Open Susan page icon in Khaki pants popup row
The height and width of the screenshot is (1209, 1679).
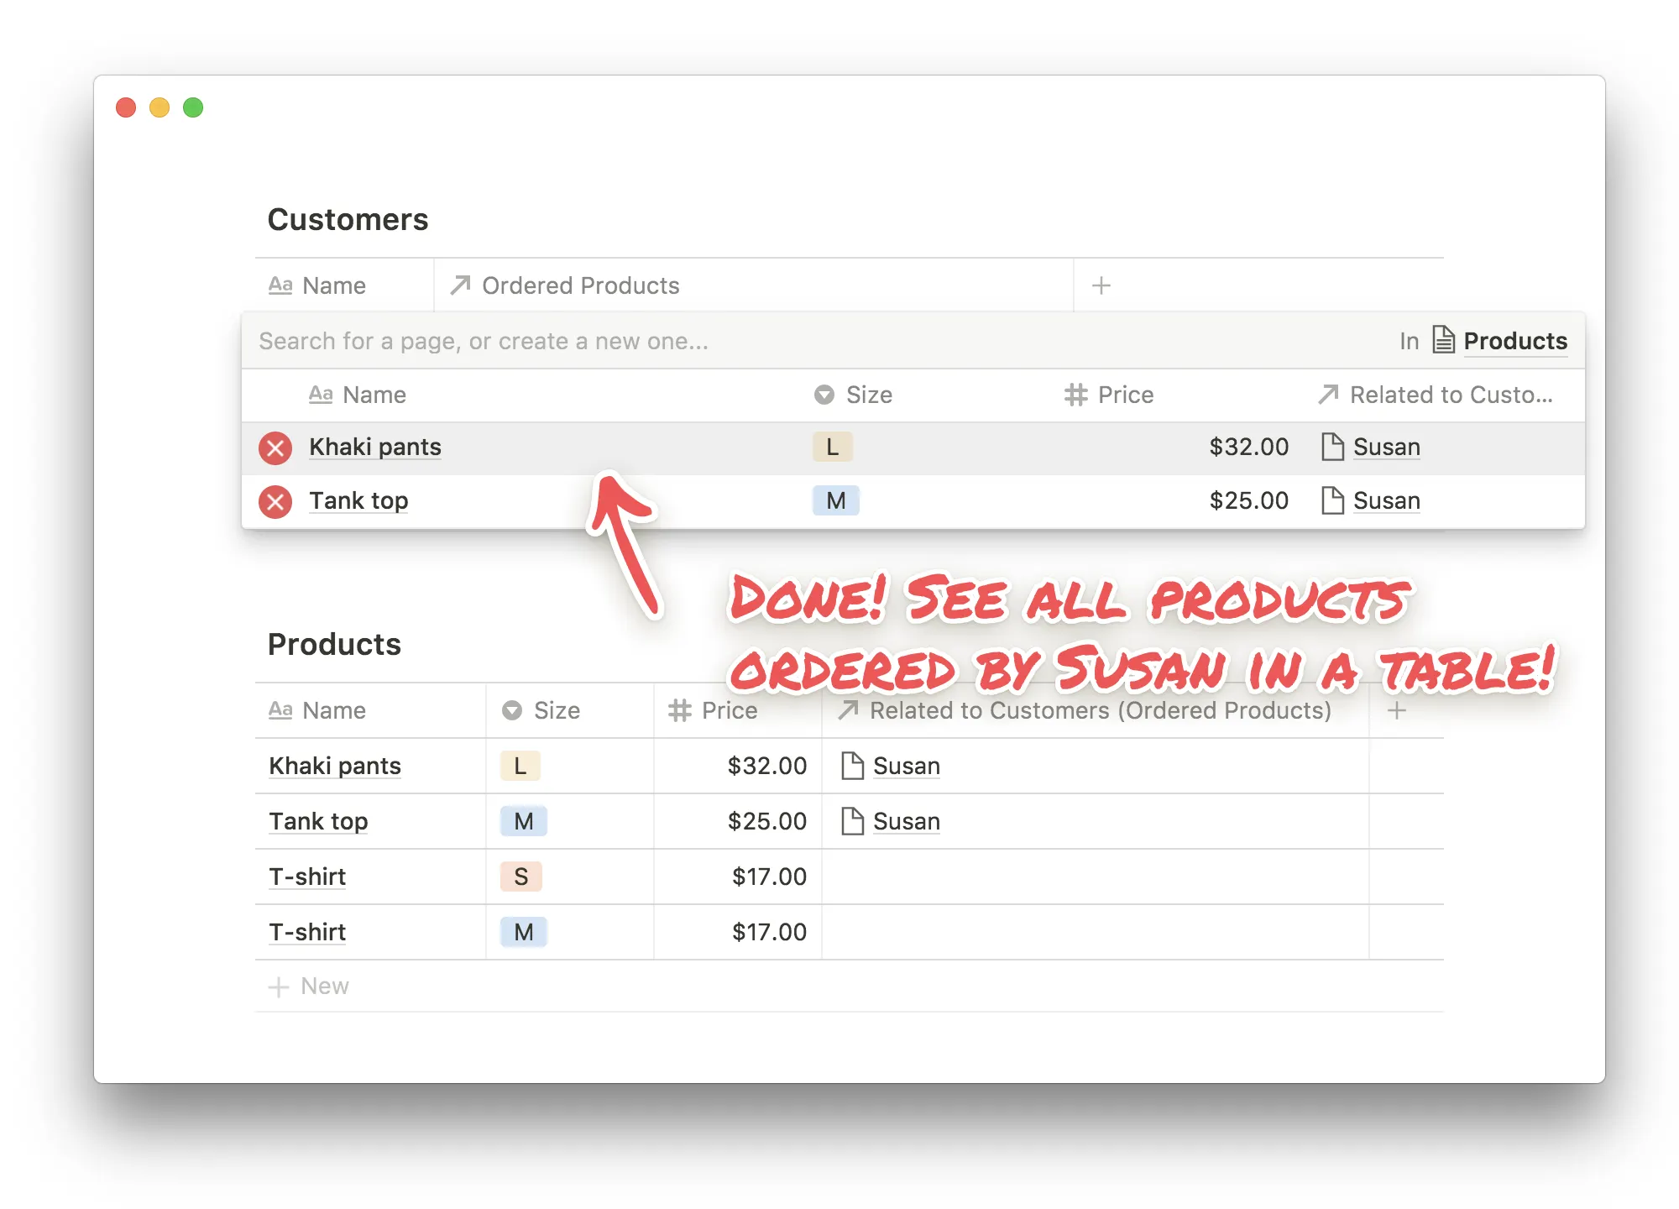click(1332, 447)
